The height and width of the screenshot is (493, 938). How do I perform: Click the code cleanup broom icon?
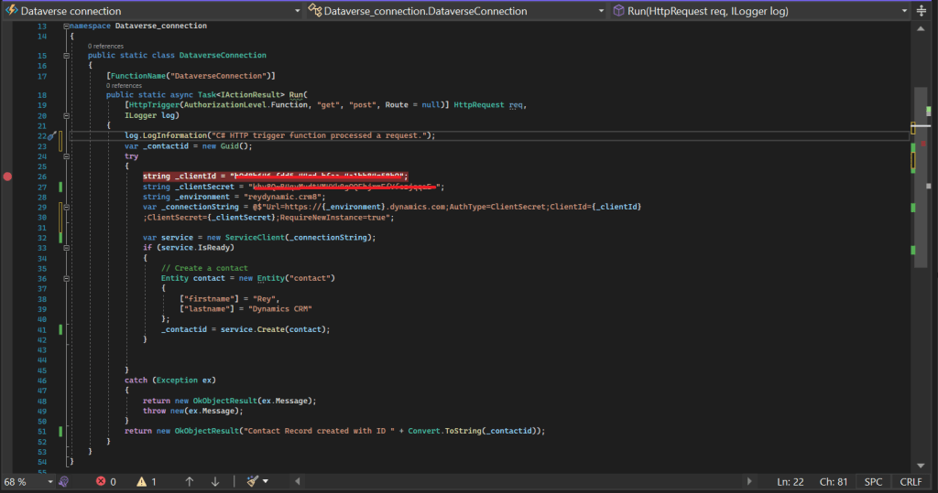[x=251, y=481]
